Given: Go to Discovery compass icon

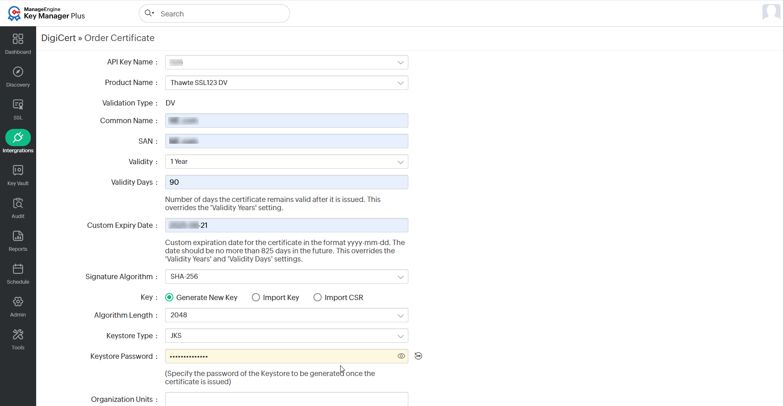Looking at the screenshot, I should [x=18, y=72].
